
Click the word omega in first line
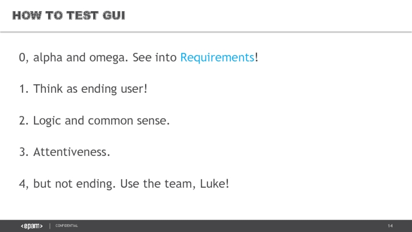click(x=109, y=58)
